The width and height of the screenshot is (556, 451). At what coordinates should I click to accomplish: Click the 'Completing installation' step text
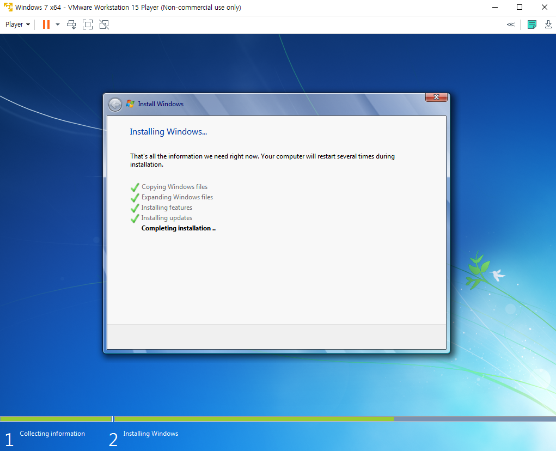click(179, 228)
